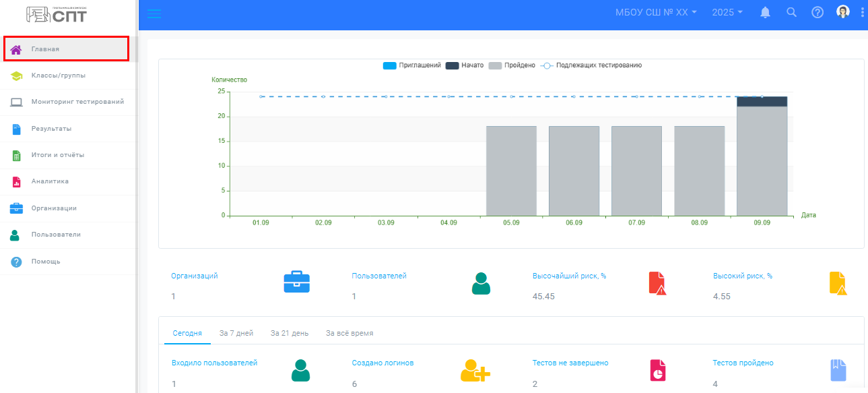This screenshot has width=868, height=393.
Task: Click the Analytics chart icon in sidebar
Action: 17,182
